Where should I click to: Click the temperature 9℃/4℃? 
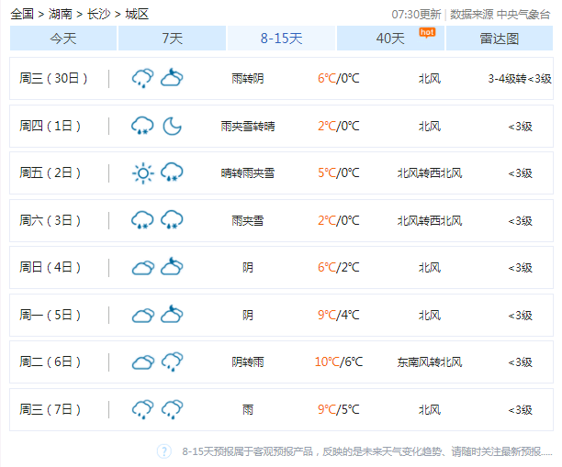tap(338, 315)
